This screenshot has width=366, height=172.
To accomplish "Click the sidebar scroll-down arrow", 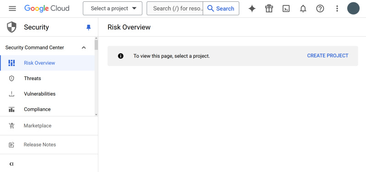I will click(96, 114).
